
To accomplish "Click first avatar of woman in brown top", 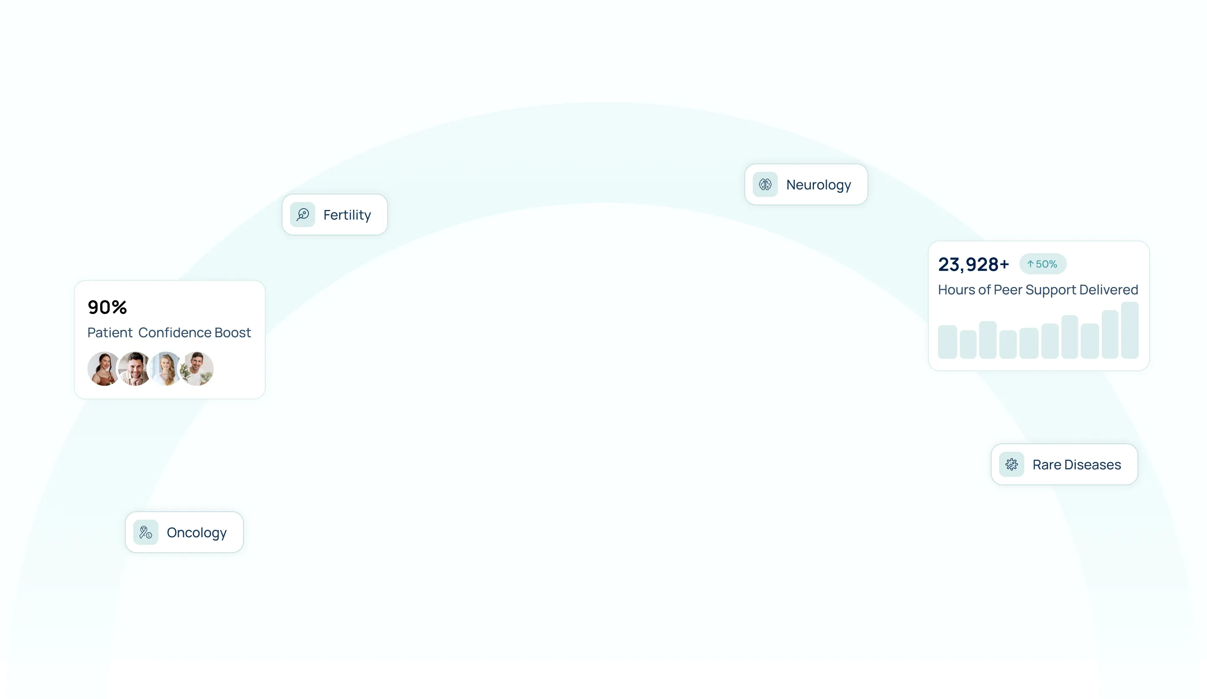I will pyautogui.click(x=104, y=369).
